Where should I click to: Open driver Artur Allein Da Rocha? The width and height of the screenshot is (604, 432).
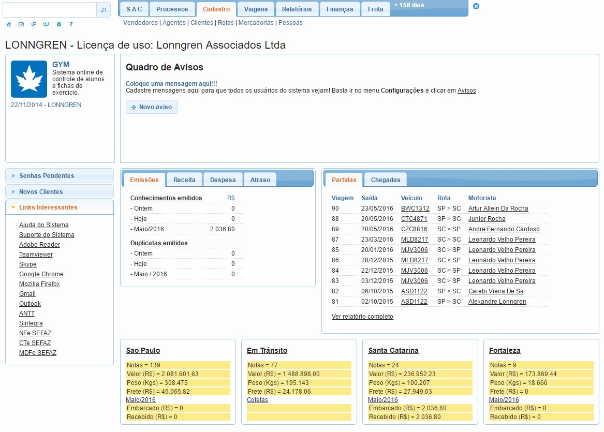[x=498, y=208]
